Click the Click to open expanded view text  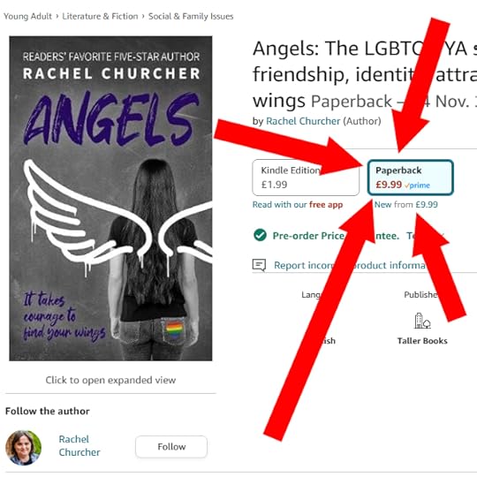pos(110,380)
